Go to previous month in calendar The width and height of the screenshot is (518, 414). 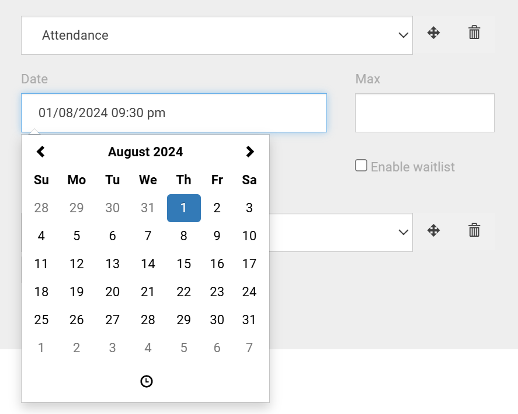click(41, 152)
